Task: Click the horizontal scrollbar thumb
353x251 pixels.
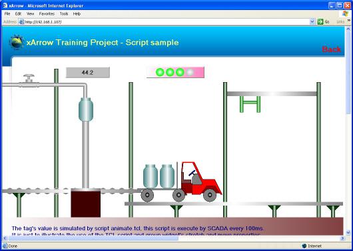Action: click(93, 238)
